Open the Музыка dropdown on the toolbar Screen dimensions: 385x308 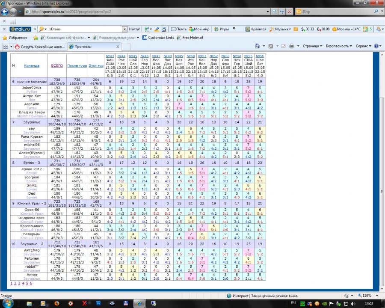282,29
